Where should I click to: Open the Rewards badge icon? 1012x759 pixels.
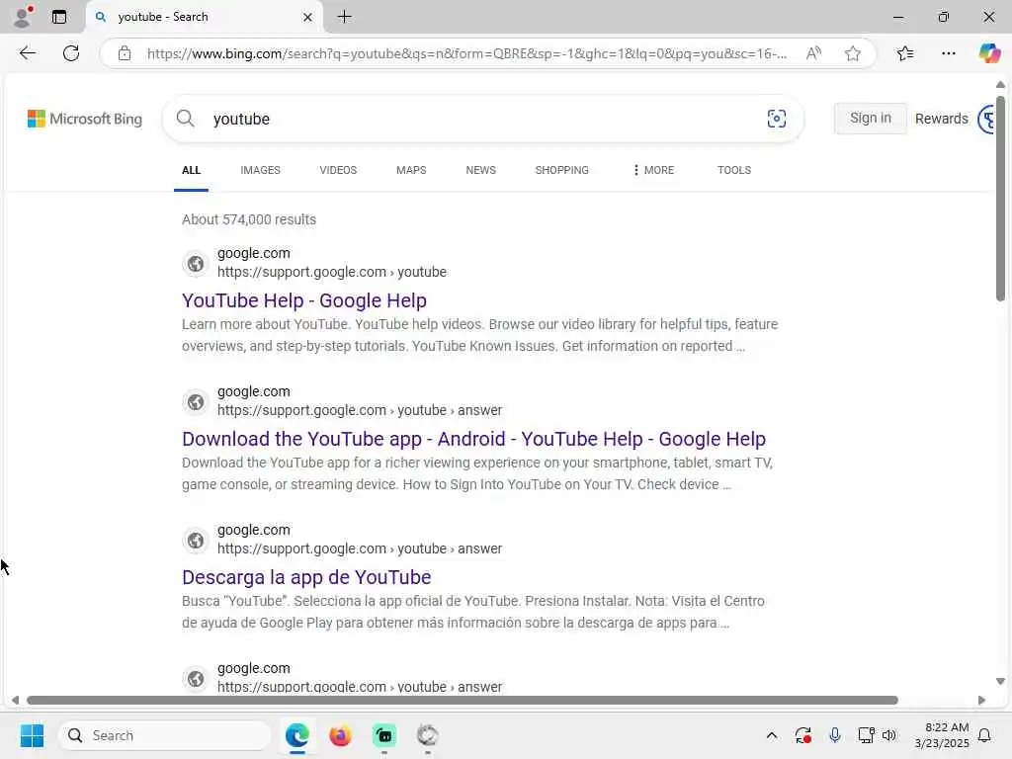(986, 119)
